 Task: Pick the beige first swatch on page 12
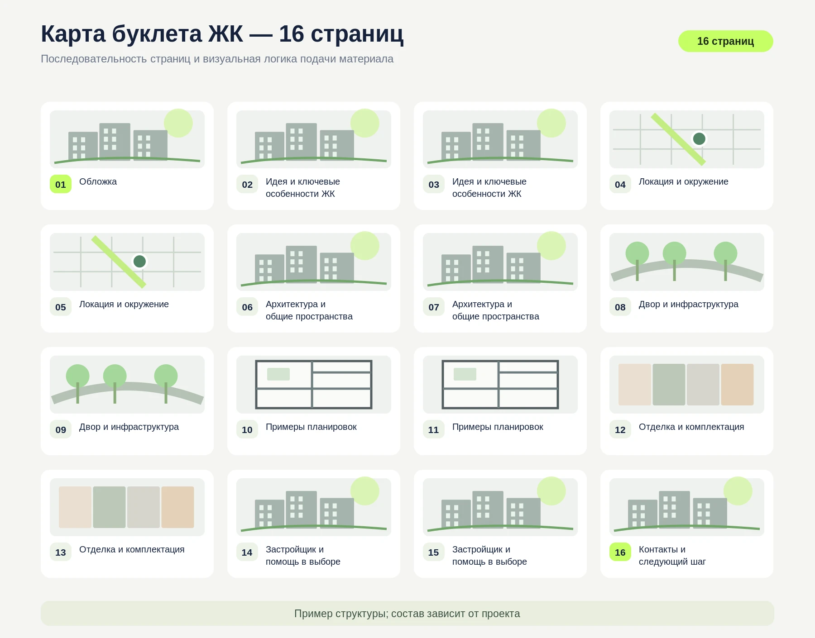[x=635, y=385]
